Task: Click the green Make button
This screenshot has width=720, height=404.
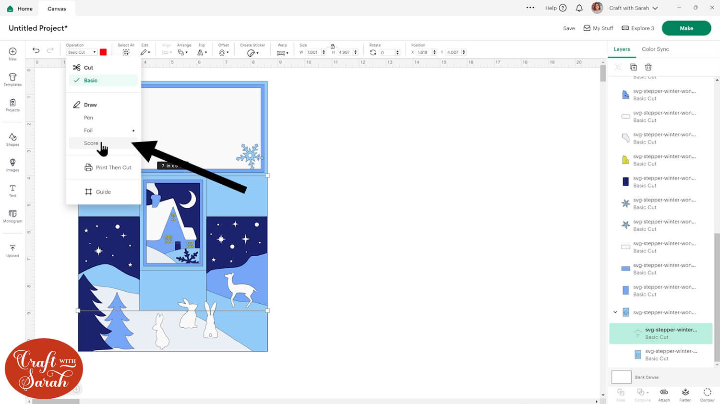Action: (686, 28)
